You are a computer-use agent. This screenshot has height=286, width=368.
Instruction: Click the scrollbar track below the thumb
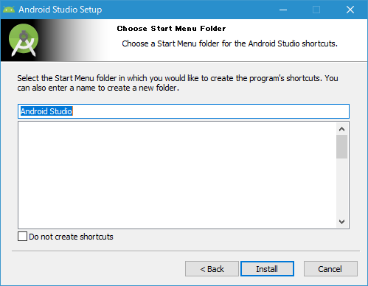[341, 187]
